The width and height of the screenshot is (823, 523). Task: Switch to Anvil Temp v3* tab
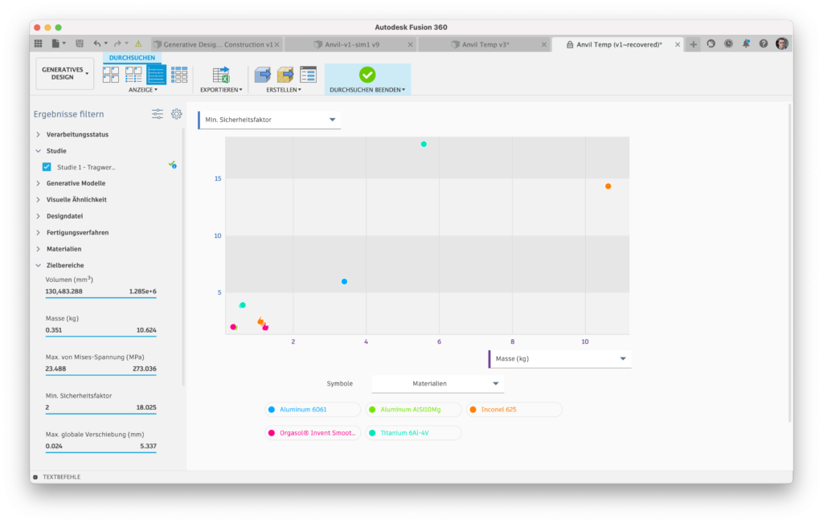(485, 45)
